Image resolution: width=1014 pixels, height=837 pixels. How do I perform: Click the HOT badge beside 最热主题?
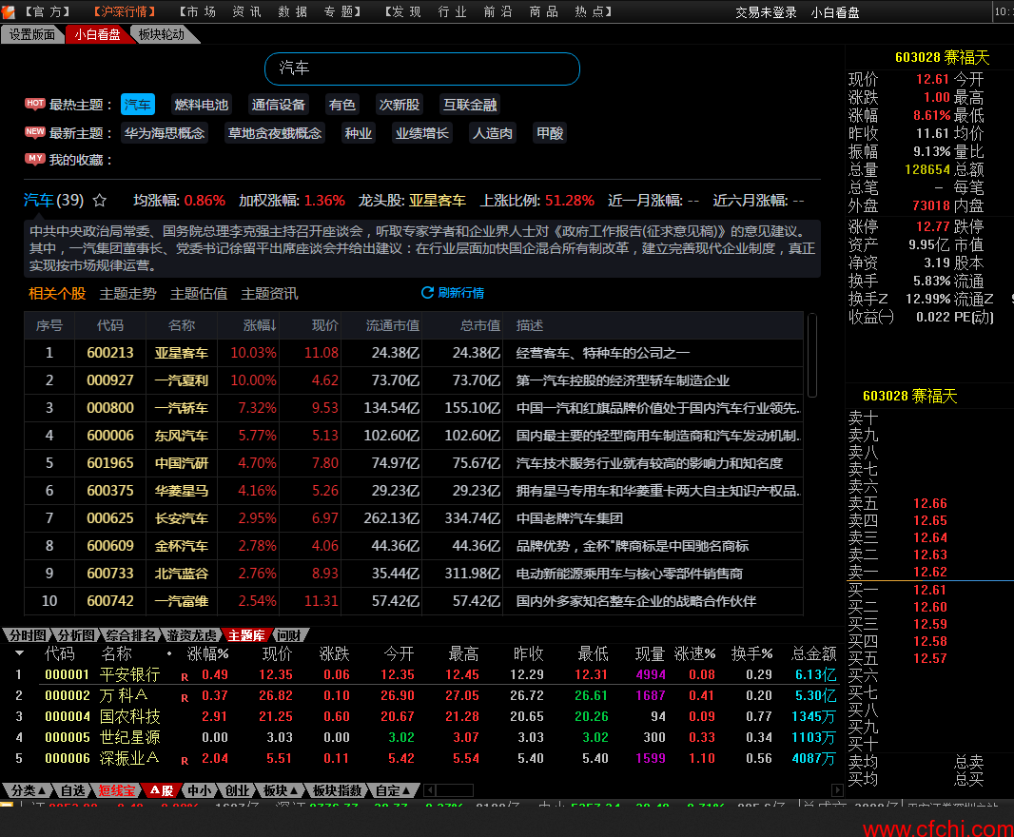(35, 104)
